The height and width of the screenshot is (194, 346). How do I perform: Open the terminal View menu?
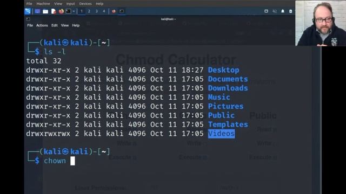65,25
